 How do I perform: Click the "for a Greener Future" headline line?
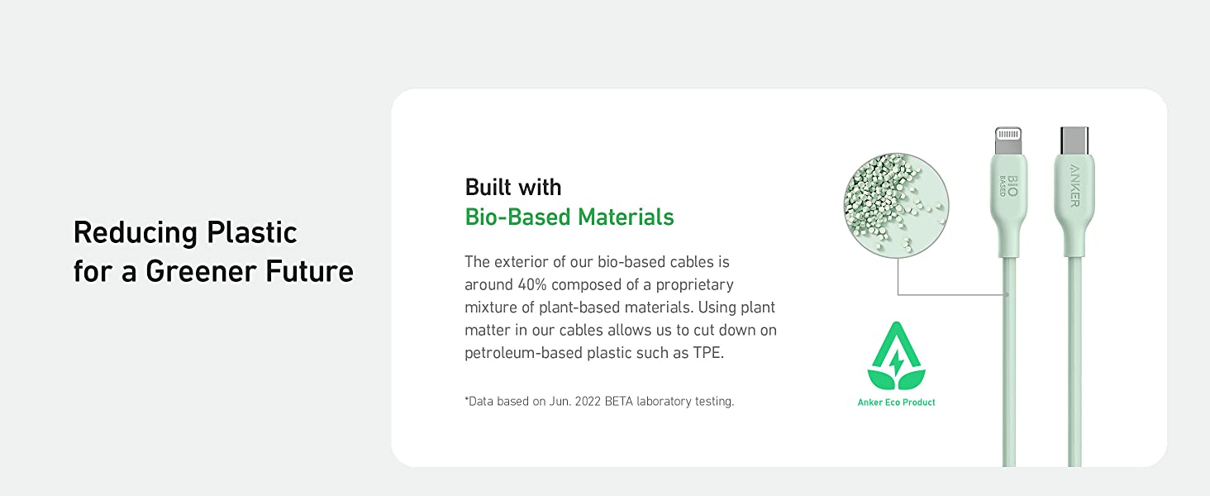click(213, 271)
